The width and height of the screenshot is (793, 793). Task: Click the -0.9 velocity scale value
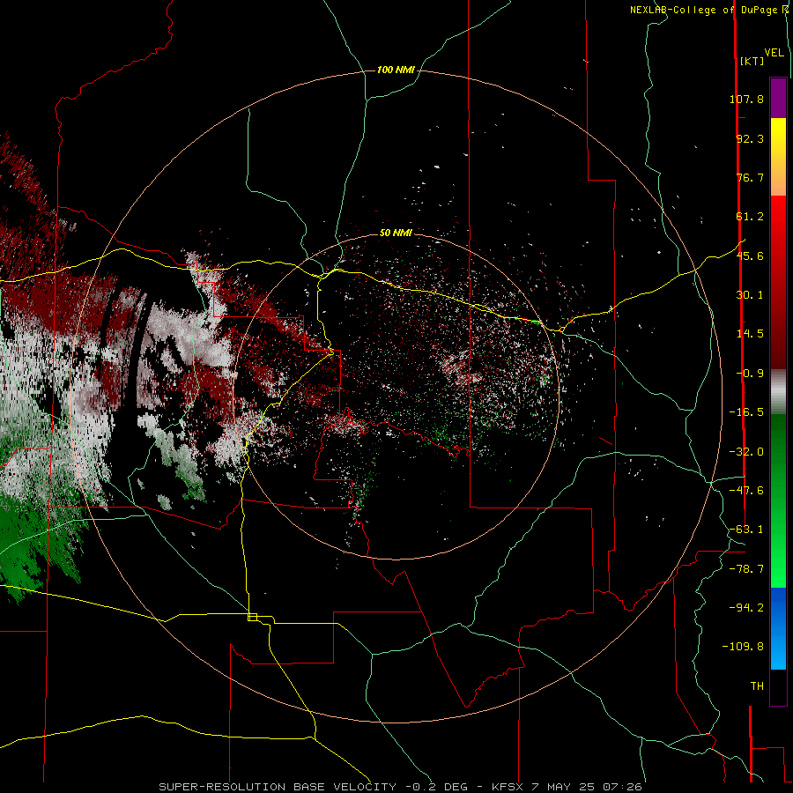coord(750,374)
